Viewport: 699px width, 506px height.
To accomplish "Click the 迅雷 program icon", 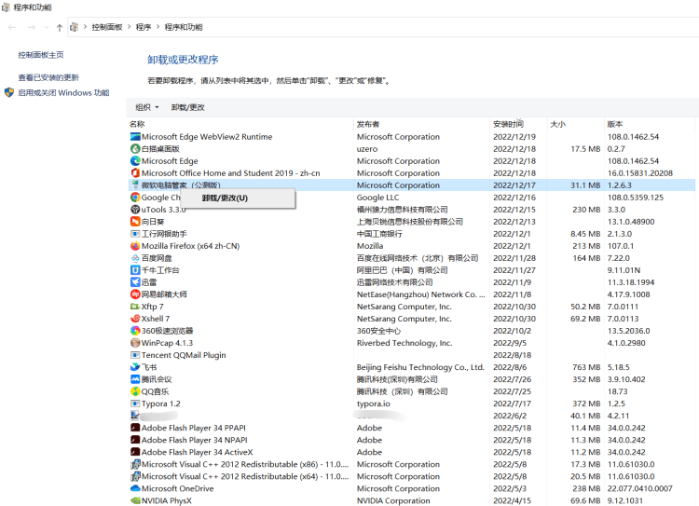I will pos(135,282).
